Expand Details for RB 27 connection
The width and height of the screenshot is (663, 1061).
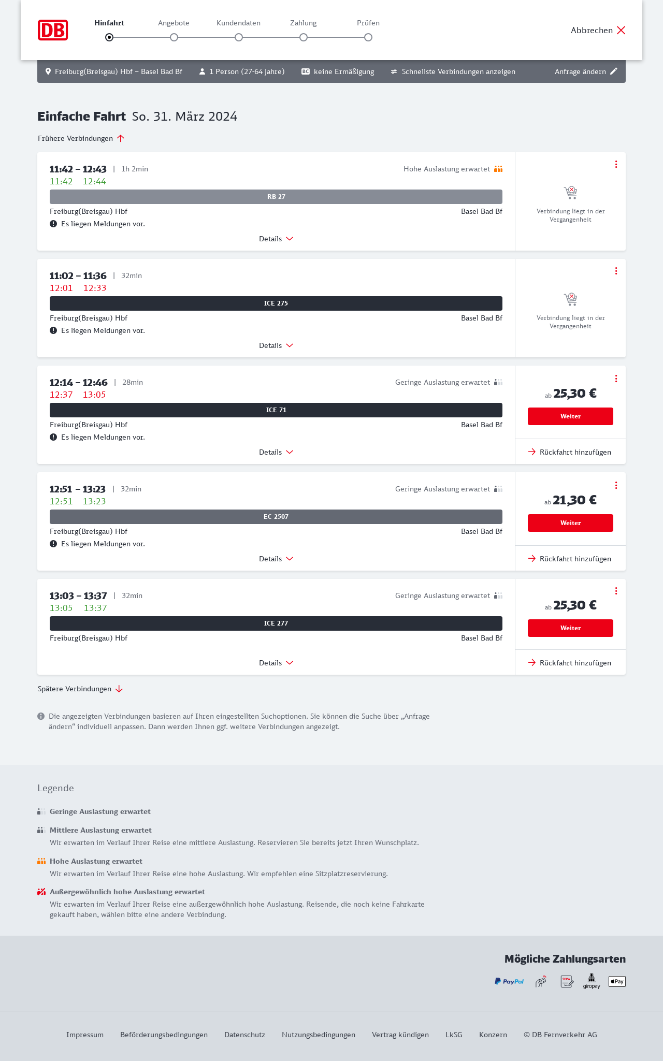276,239
